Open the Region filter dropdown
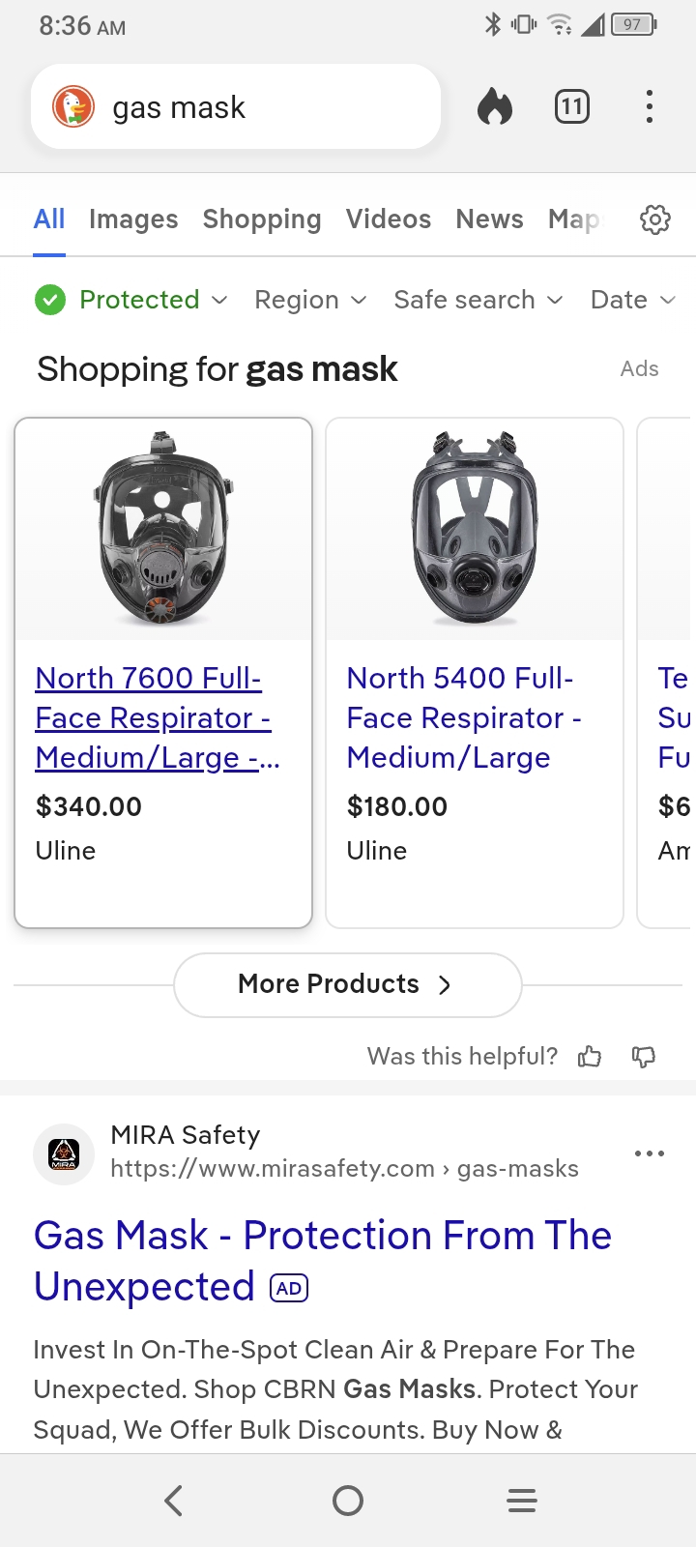 pyautogui.click(x=310, y=300)
